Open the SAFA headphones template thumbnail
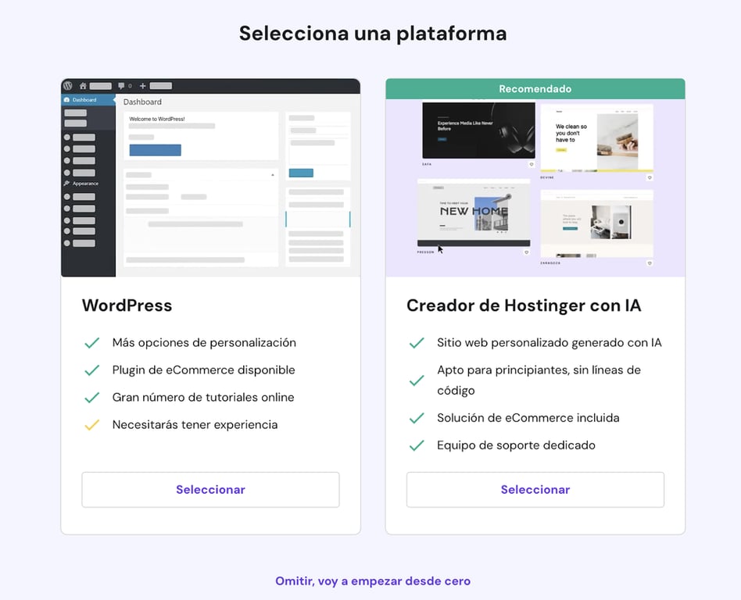Image resolution: width=741 pixels, height=600 pixels. tap(478, 130)
